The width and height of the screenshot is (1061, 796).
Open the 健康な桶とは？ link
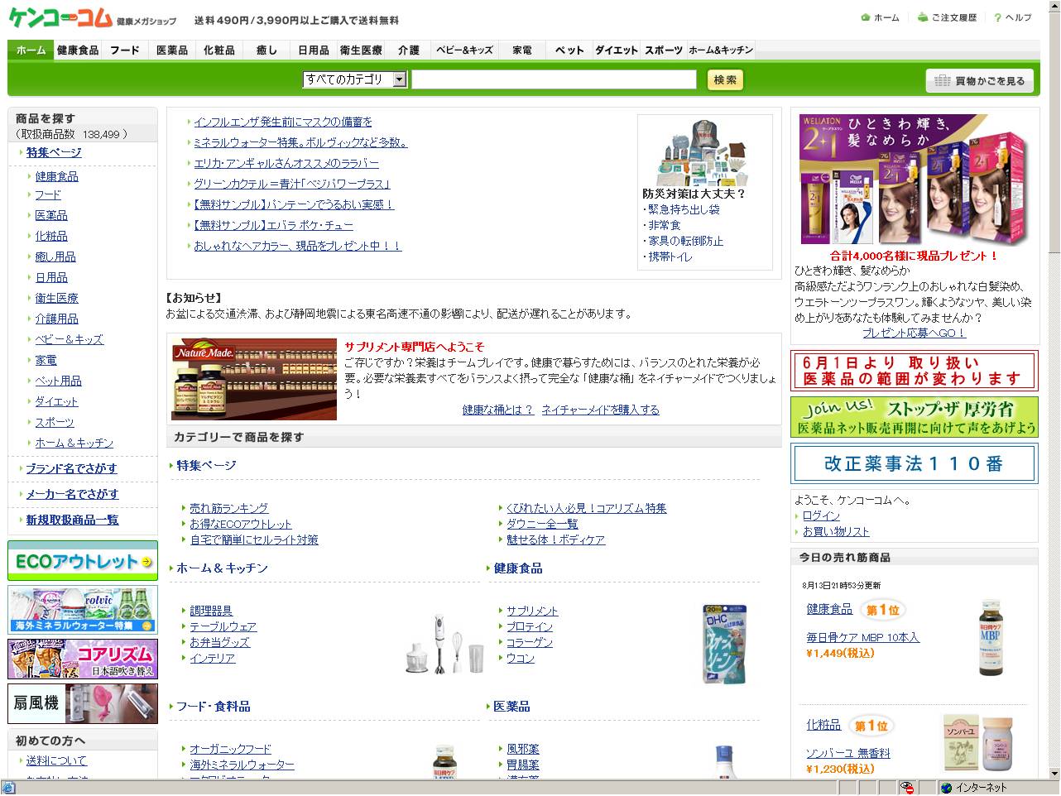coord(498,410)
